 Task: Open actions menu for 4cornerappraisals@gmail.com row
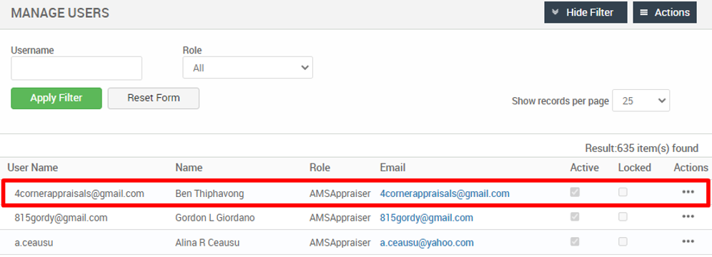[x=688, y=192]
